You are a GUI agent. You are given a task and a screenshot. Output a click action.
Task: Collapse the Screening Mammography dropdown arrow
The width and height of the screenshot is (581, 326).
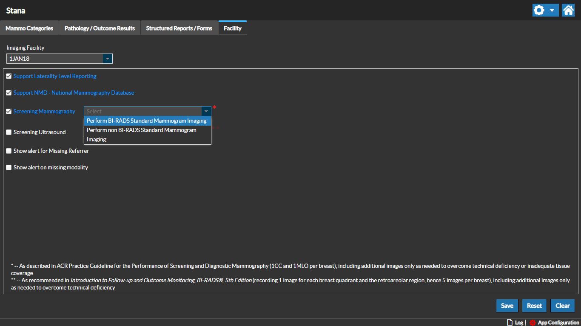click(x=206, y=111)
